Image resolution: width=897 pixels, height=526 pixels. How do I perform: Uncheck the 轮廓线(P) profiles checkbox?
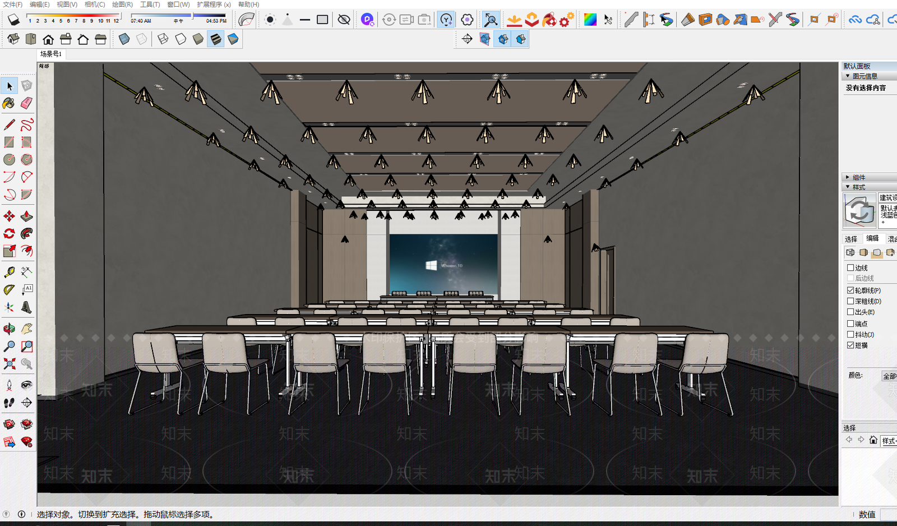pos(850,290)
